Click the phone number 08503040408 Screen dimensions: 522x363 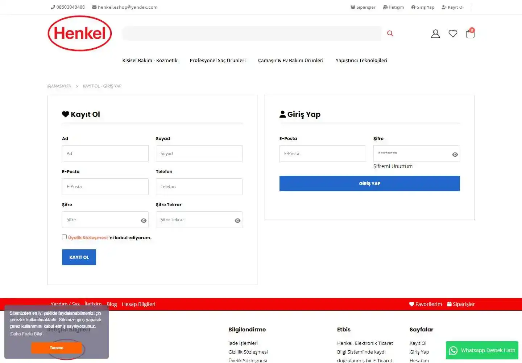68,7
